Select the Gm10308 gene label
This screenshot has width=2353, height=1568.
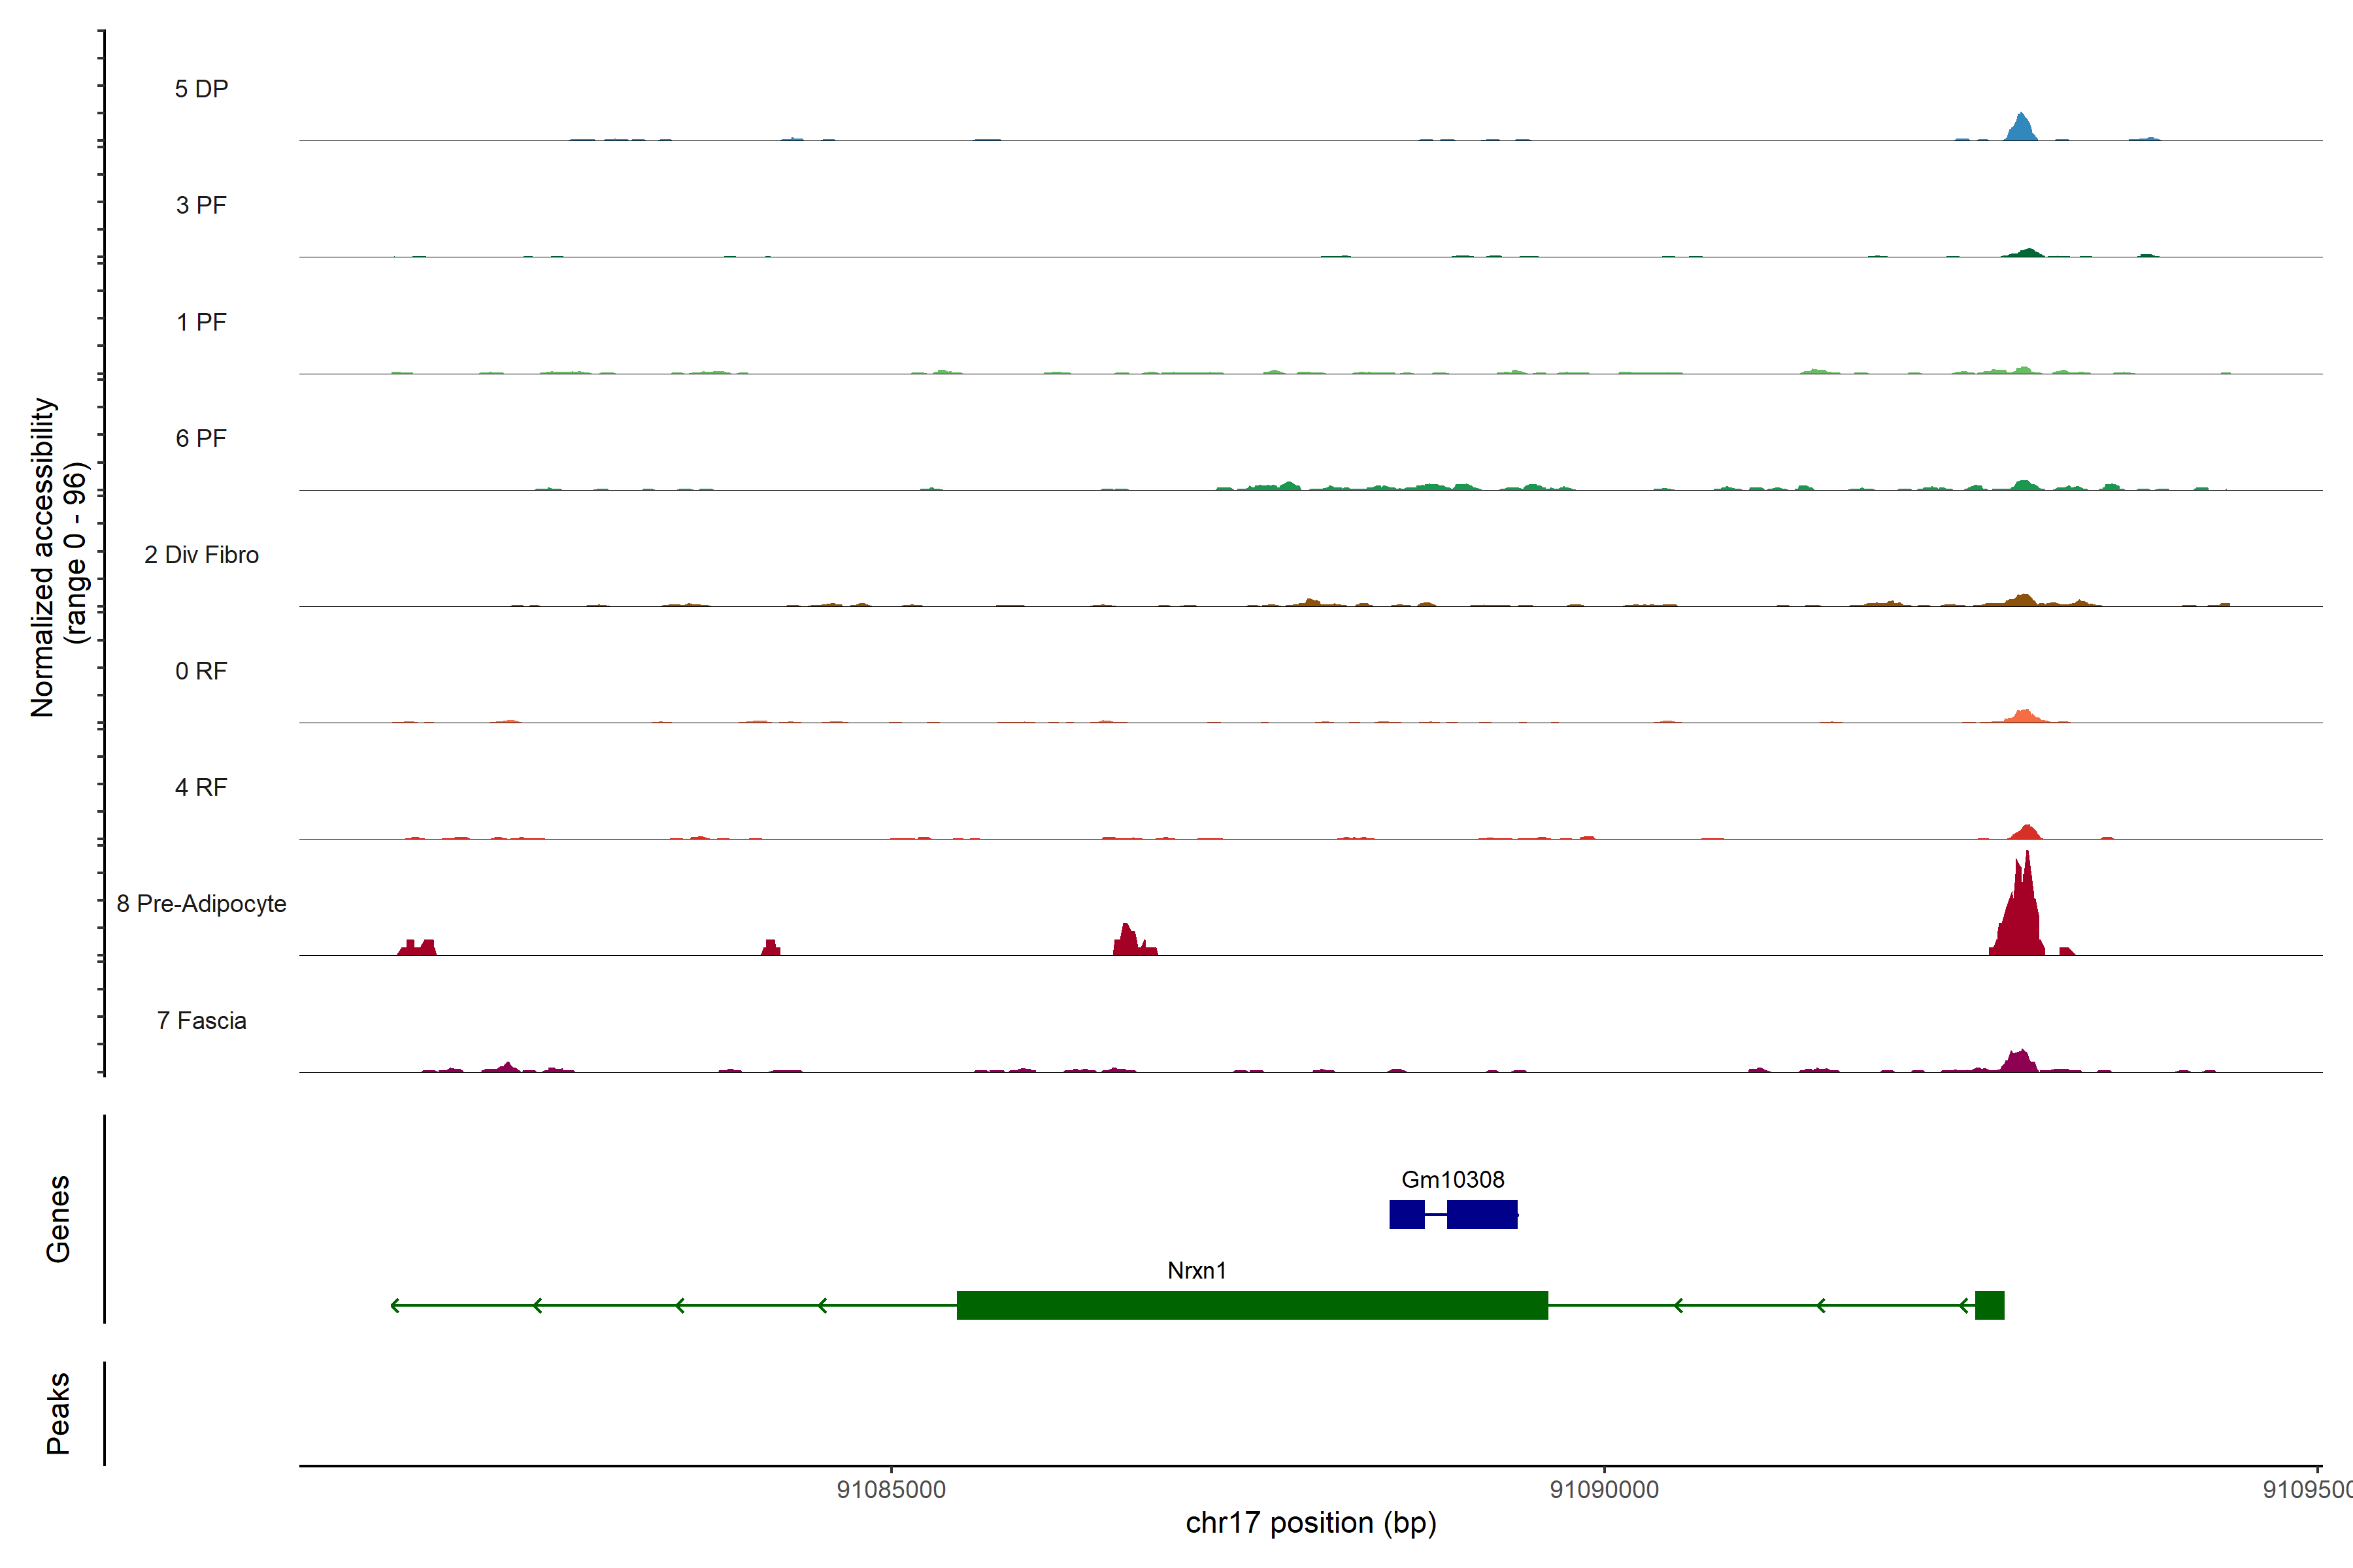1452,1180
